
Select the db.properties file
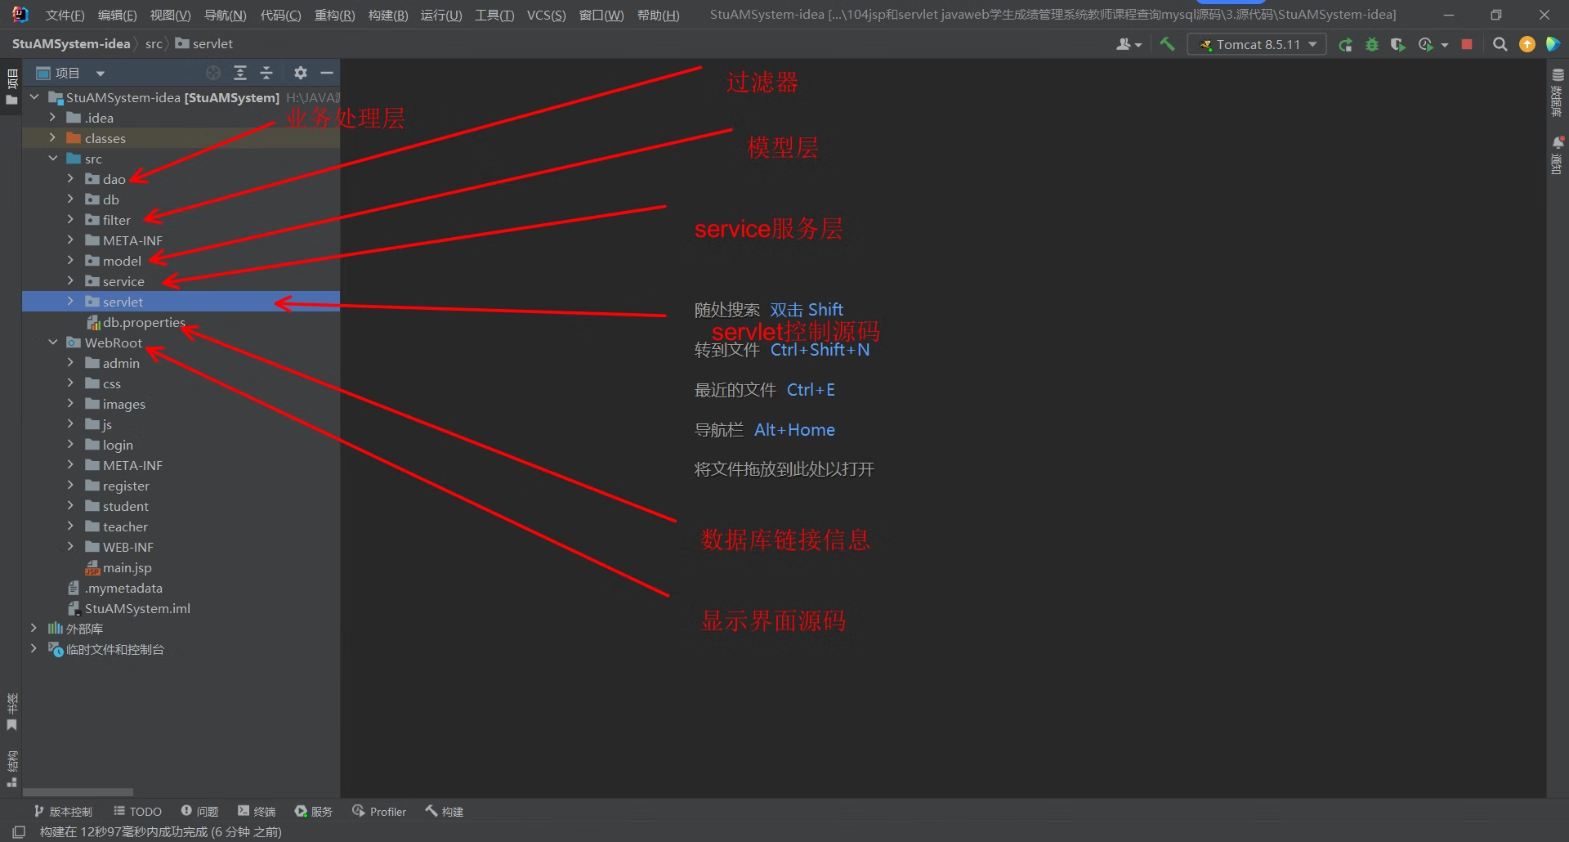tap(143, 323)
